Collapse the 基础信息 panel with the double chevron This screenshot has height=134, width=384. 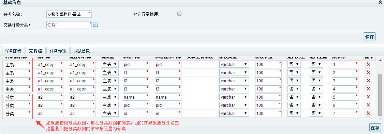pos(380,3)
